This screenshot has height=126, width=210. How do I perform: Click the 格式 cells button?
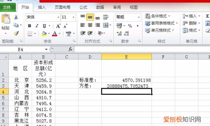pyautogui.click(x=191, y=30)
